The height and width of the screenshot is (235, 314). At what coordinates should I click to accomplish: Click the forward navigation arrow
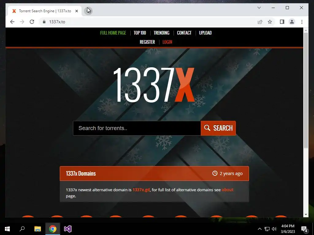click(x=22, y=22)
